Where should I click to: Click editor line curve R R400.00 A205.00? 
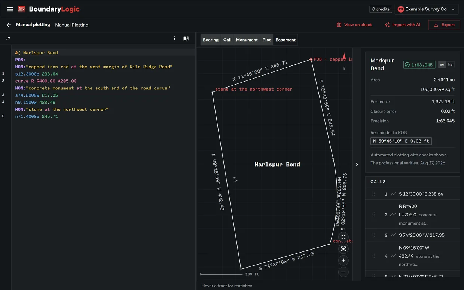click(46, 81)
